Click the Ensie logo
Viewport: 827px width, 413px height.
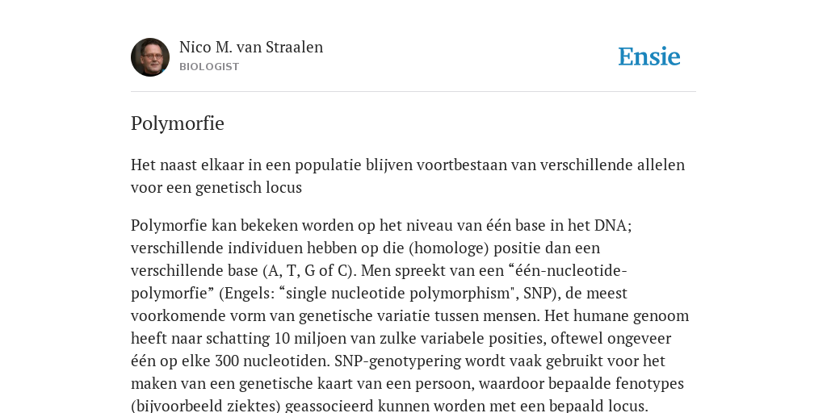pyautogui.click(x=649, y=56)
